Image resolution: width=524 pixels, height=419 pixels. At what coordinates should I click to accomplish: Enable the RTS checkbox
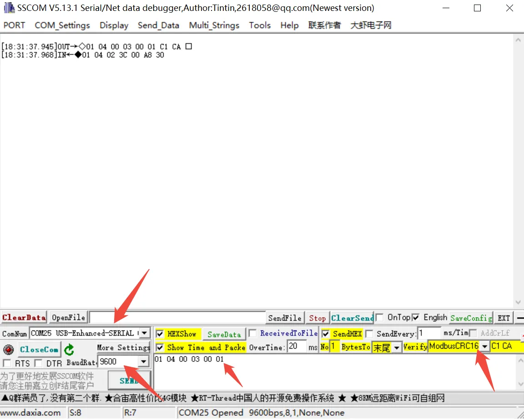[6, 363]
